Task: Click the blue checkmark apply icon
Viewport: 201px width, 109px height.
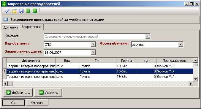Action: pyautogui.click(x=7, y=11)
